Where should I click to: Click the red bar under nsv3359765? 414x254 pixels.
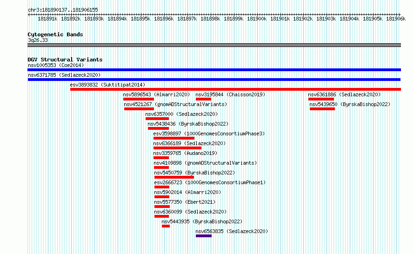pos(161,158)
